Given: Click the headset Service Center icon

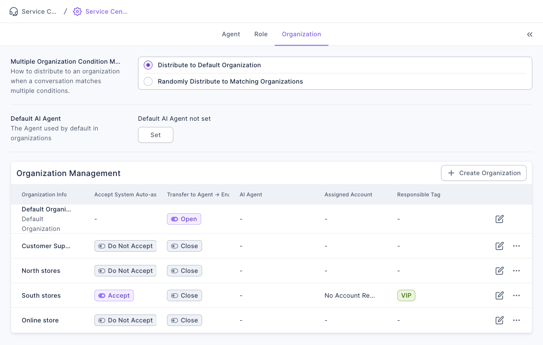Looking at the screenshot, I should [x=14, y=11].
